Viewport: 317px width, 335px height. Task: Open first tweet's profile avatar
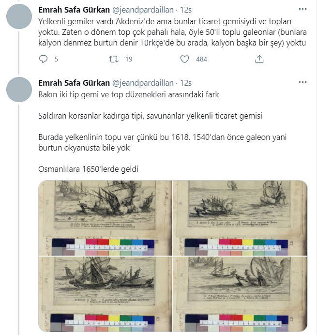click(19, 16)
